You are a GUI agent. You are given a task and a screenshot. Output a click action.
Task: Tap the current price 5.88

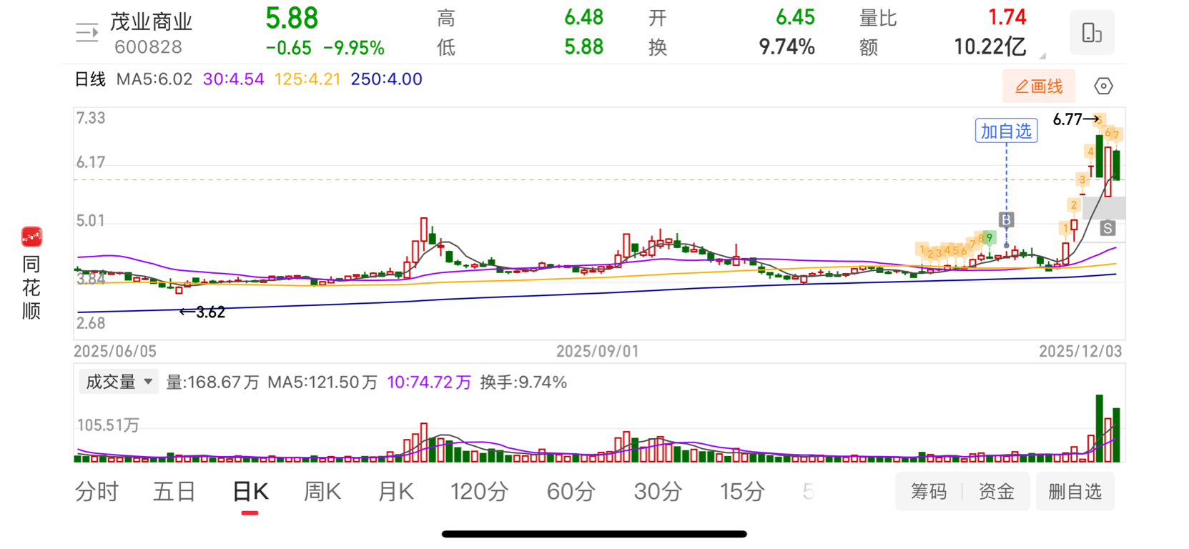pyautogui.click(x=292, y=19)
